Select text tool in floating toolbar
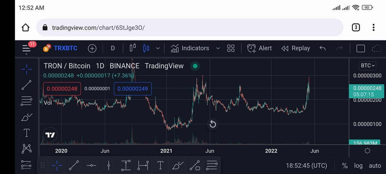The image size is (386, 174). 160,165
